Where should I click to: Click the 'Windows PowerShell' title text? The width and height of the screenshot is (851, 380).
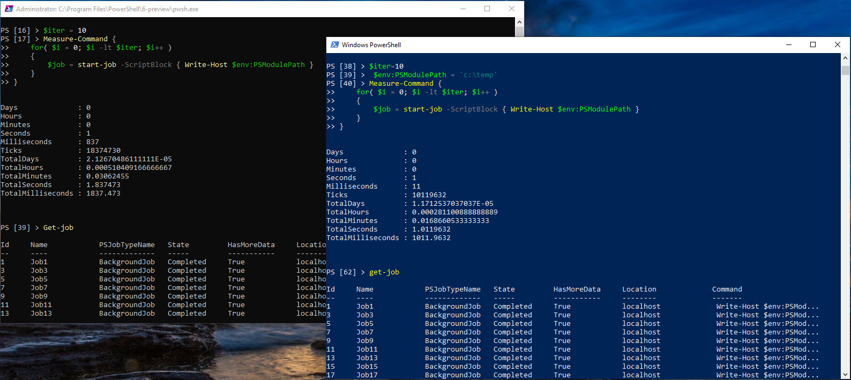[371, 45]
